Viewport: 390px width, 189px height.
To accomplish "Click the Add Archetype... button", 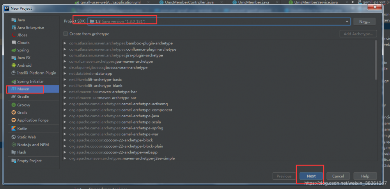I will pyautogui.click(x=358, y=34).
